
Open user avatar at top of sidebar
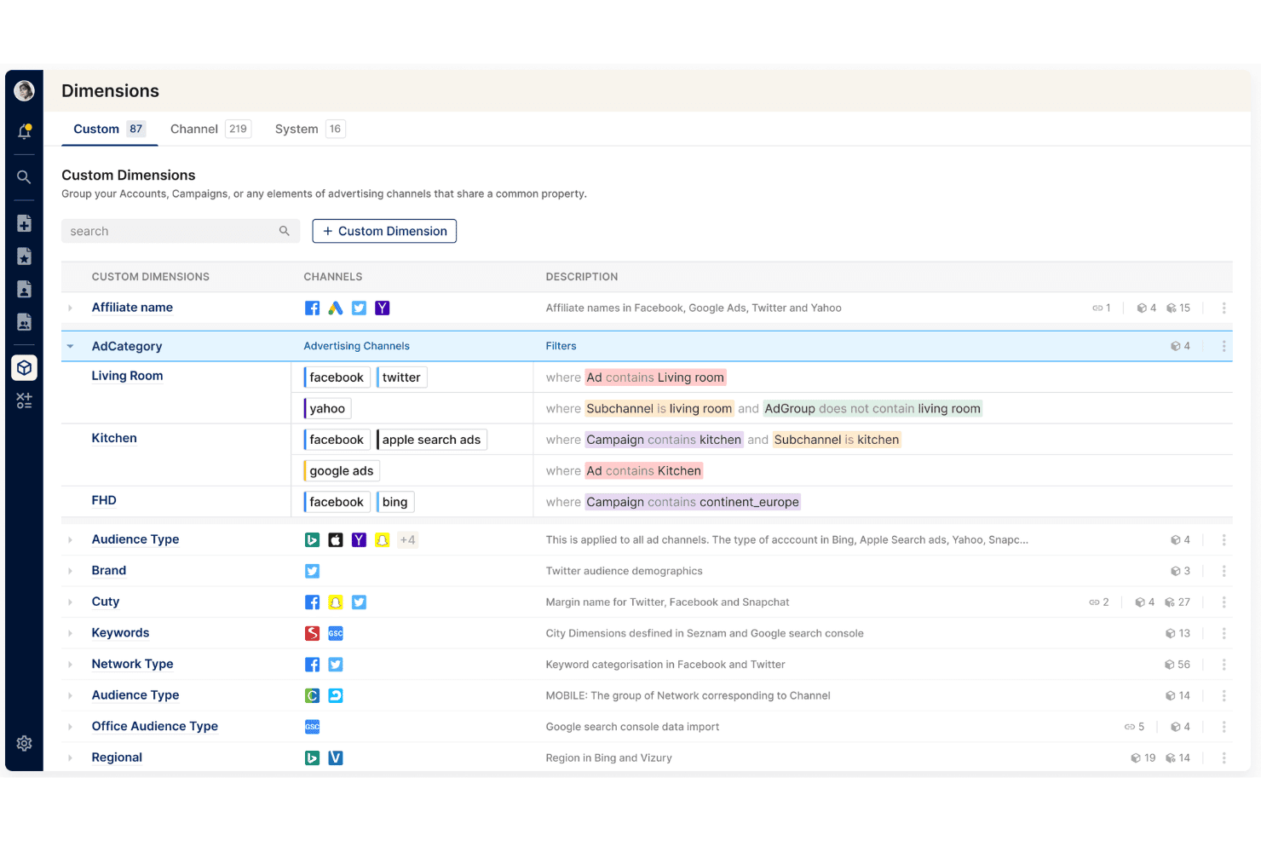click(24, 90)
